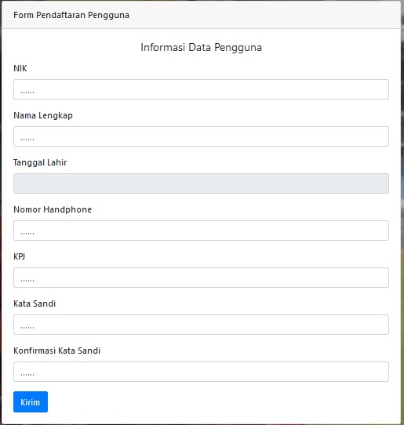Click the Konfirmasi Kata Sandi label
The height and width of the screenshot is (425, 404).
57,351
